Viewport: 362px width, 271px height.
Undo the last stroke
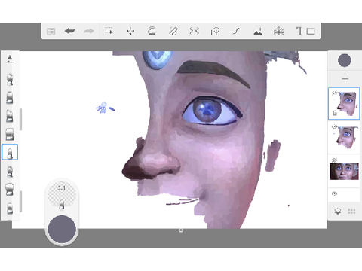pyautogui.click(x=70, y=31)
